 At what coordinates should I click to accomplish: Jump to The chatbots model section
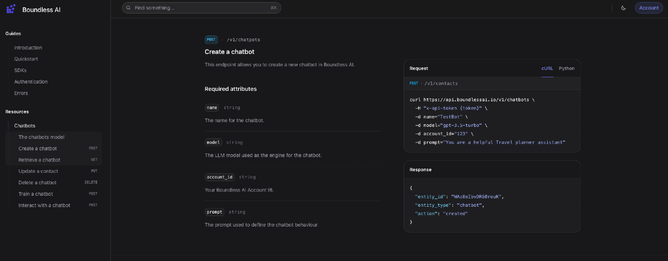[x=41, y=137]
